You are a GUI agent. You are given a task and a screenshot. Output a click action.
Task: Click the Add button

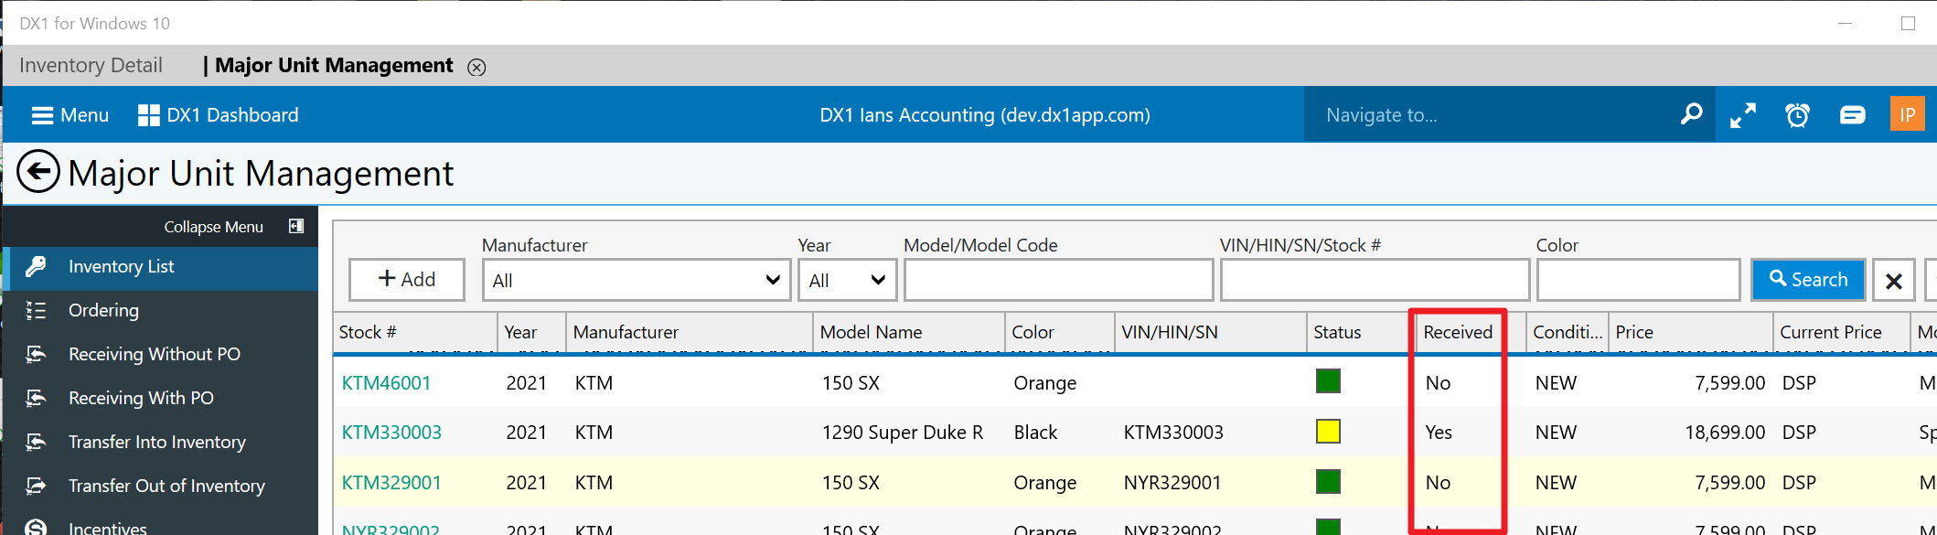407,280
